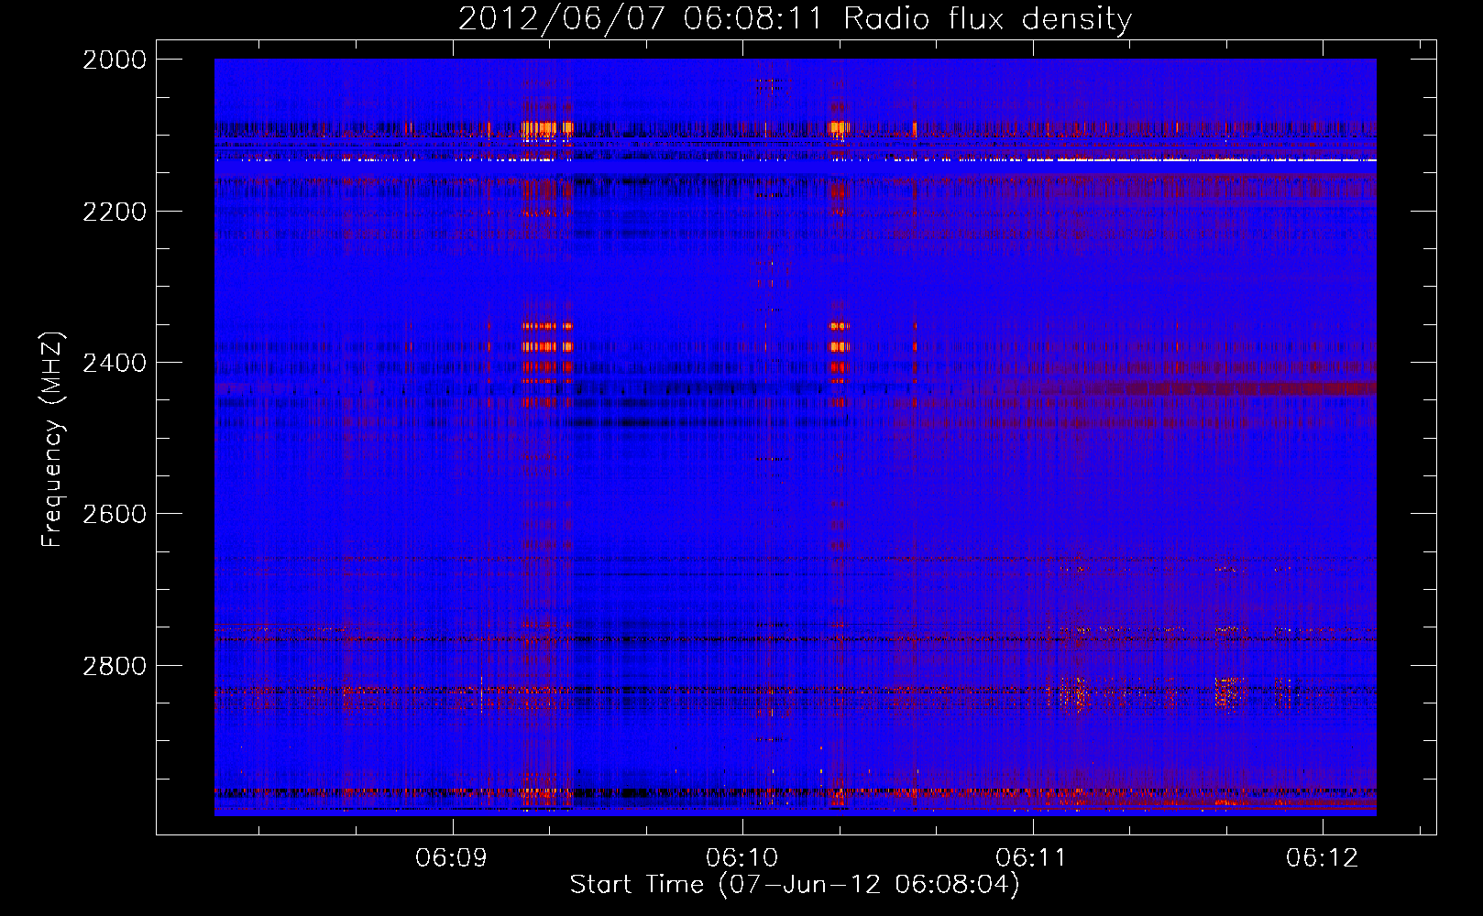This screenshot has height=916, width=1483.
Task: Click the 'Frequency (MHZ)' axis title
Action: [52, 440]
